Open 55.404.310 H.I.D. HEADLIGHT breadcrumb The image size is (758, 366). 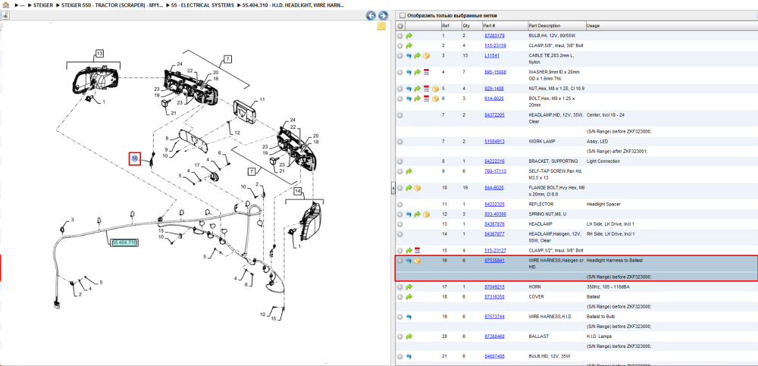[x=294, y=5]
